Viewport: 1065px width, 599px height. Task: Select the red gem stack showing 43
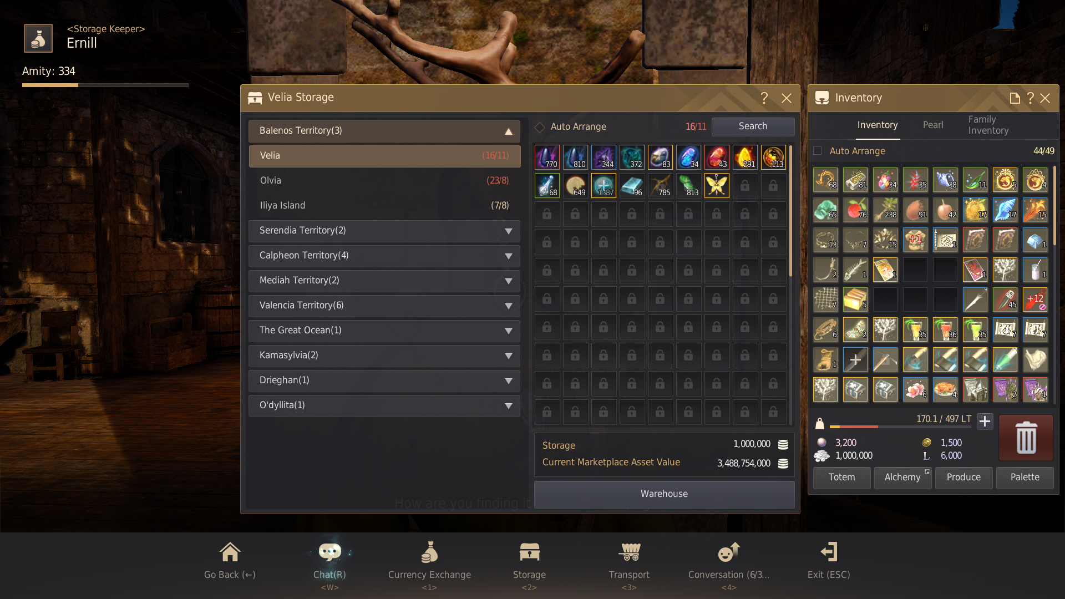tap(717, 158)
